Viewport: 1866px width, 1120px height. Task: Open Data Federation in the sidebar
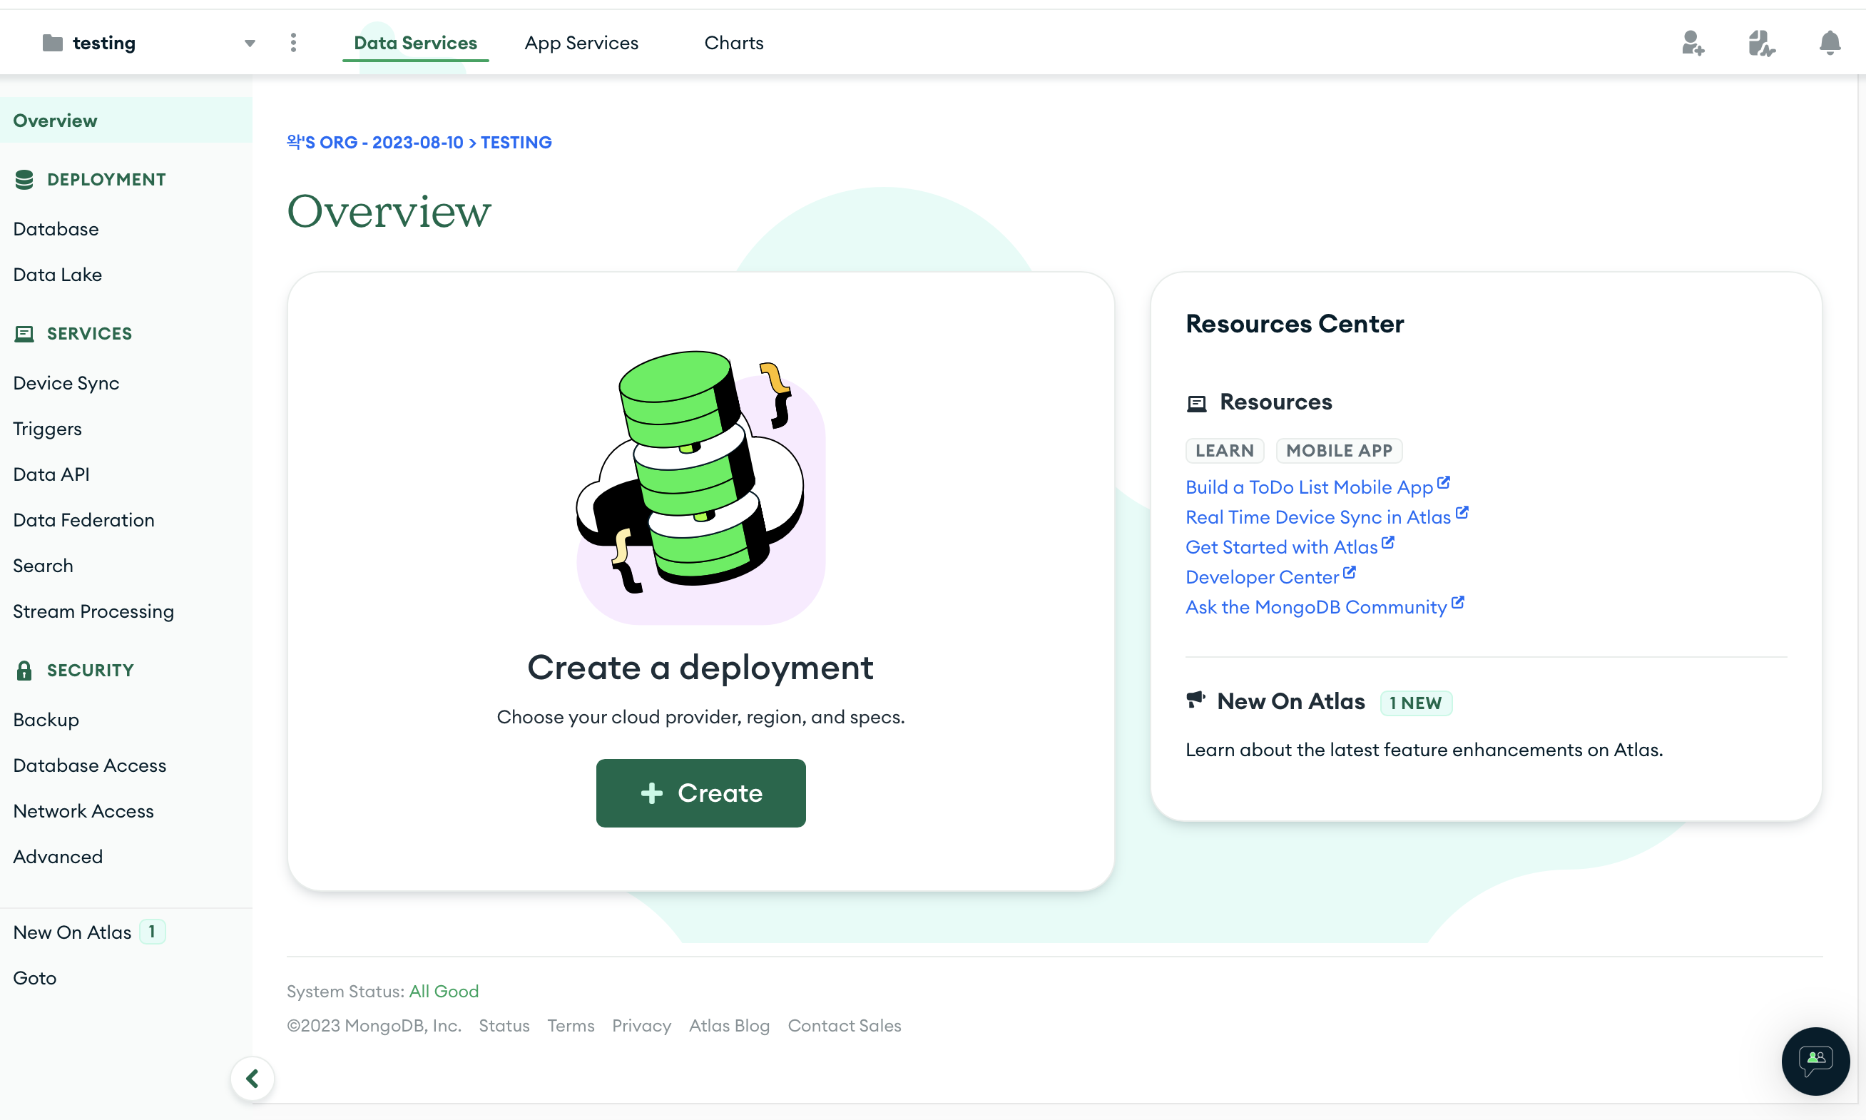(x=126, y=520)
